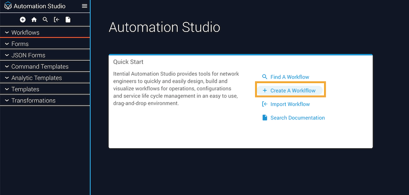Click the import arrow icon in sidebar toolbar
This screenshot has height=195, width=409.
[56, 20]
